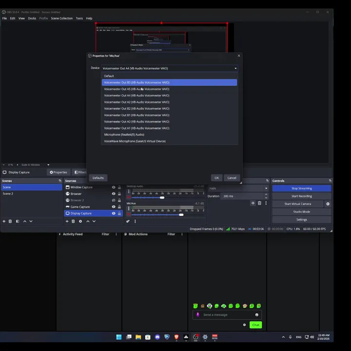351x351 pixels.
Task: Toggle visibility of Game Capture source
Action: coord(114,207)
